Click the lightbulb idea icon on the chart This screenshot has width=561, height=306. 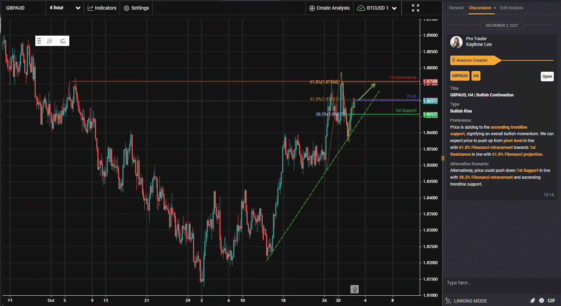coord(355,290)
